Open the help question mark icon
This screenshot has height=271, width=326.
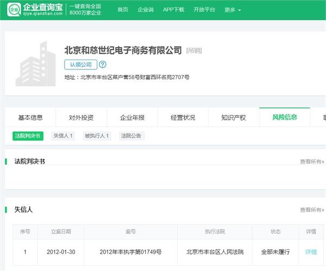(103, 64)
